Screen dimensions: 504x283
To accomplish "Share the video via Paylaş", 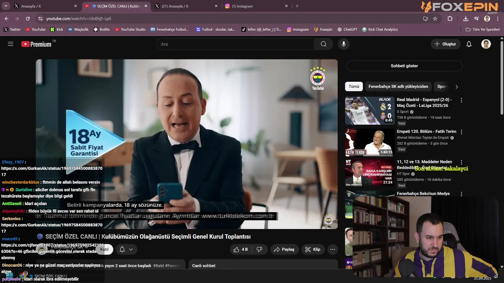I will [284, 249].
